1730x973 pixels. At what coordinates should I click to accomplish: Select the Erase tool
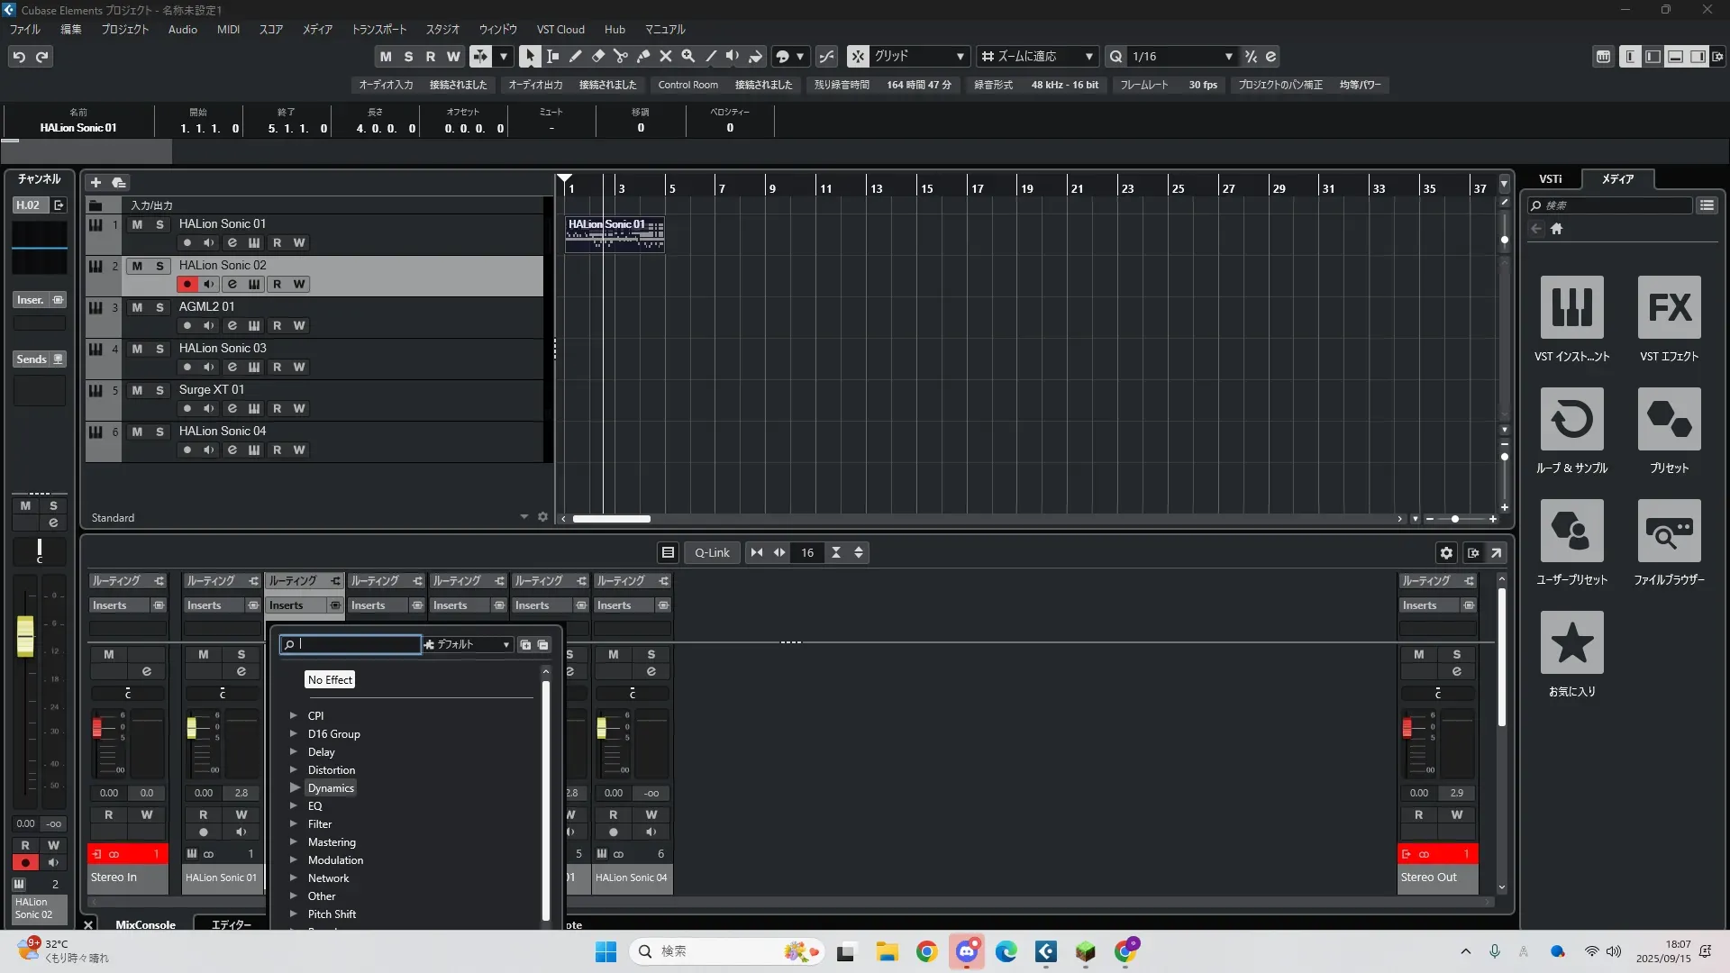(598, 56)
